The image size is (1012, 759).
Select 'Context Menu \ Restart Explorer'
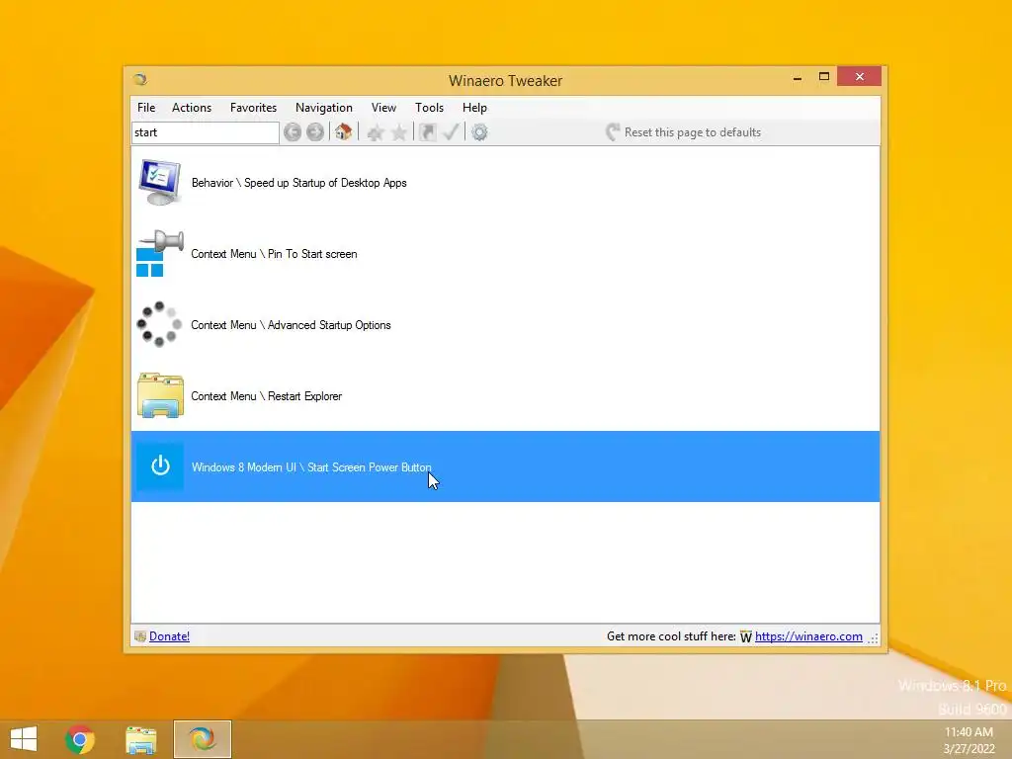click(505, 395)
